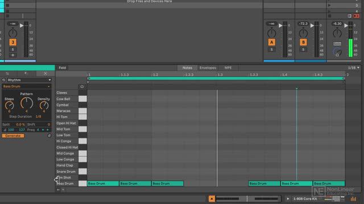The width and height of the screenshot is (364, 204).
Task: Click the Pattern knob
Action: tap(27, 103)
